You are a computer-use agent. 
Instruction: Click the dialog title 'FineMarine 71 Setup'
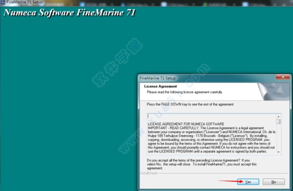(158, 78)
